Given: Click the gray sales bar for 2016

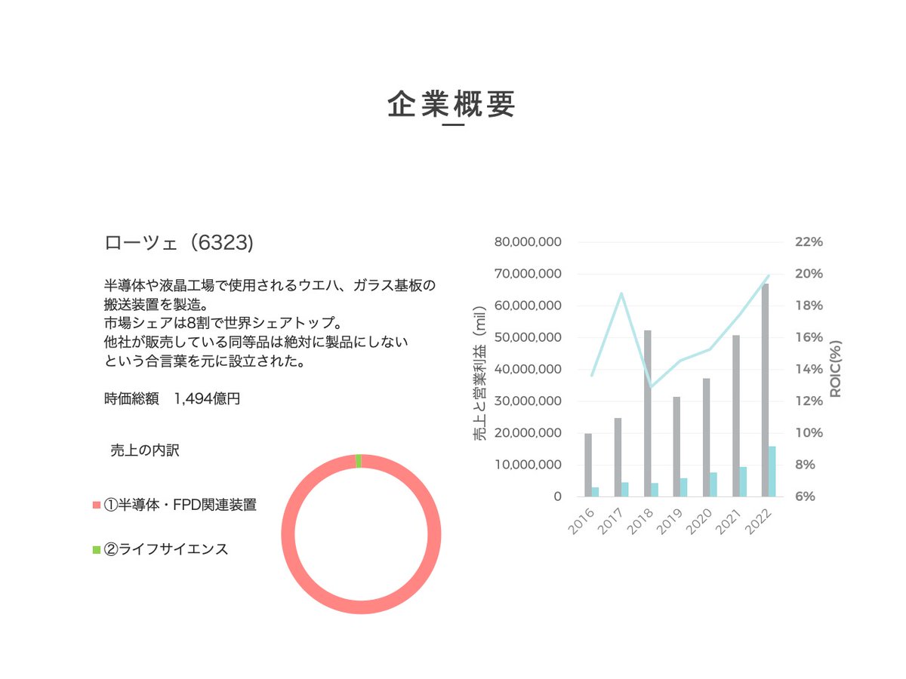Looking at the screenshot, I should pyautogui.click(x=588, y=465).
